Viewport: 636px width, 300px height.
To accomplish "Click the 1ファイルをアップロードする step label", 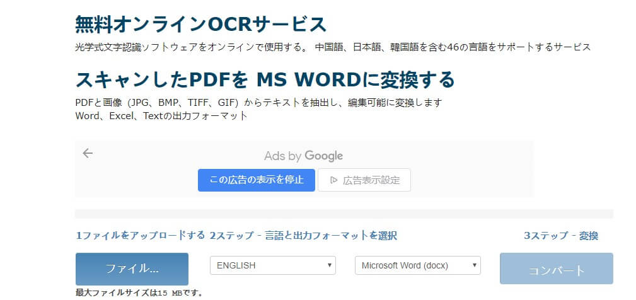I will coord(141,236).
